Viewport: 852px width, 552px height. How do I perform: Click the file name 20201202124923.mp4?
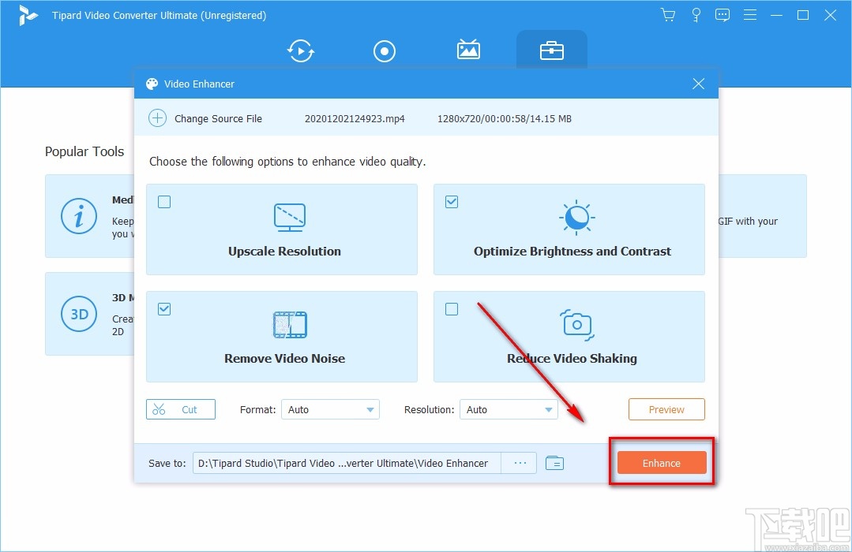(355, 118)
